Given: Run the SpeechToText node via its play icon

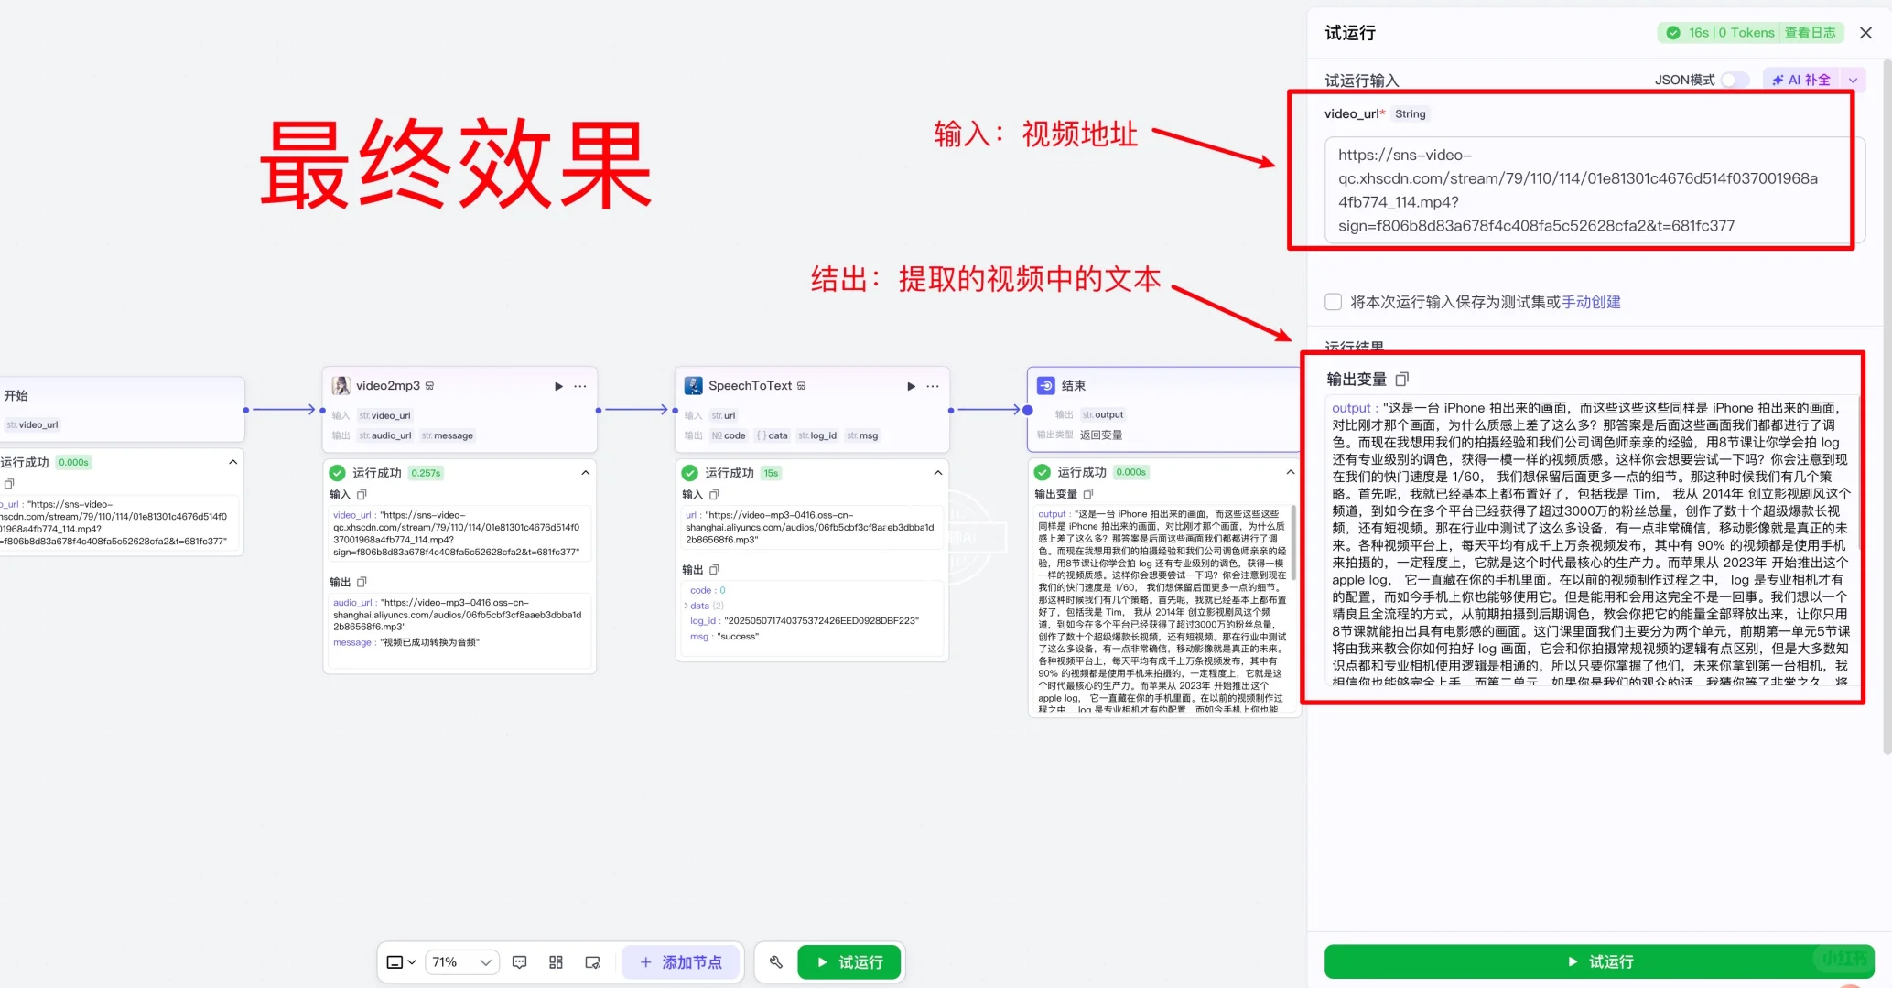Looking at the screenshot, I should (911, 385).
